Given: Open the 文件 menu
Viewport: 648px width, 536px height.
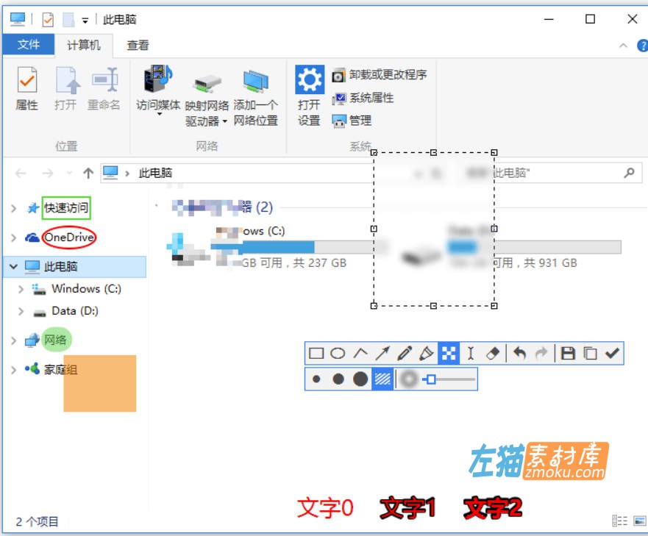Looking at the screenshot, I should pyautogui.click(x=29, y=45).
